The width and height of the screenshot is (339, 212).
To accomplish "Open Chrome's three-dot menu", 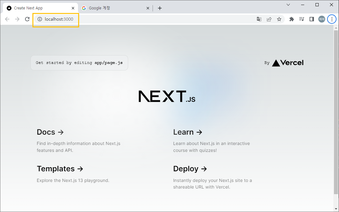I will [332, 19].
